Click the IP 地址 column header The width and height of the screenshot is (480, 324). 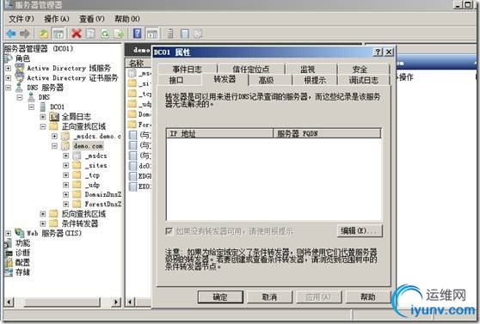pos(220,133)
